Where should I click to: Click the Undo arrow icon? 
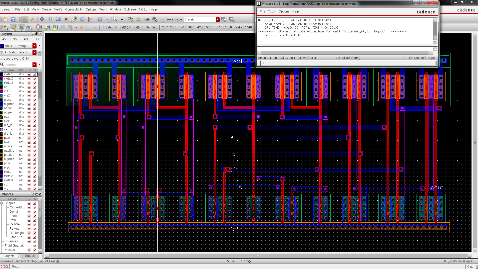click(x=24, y=19)
